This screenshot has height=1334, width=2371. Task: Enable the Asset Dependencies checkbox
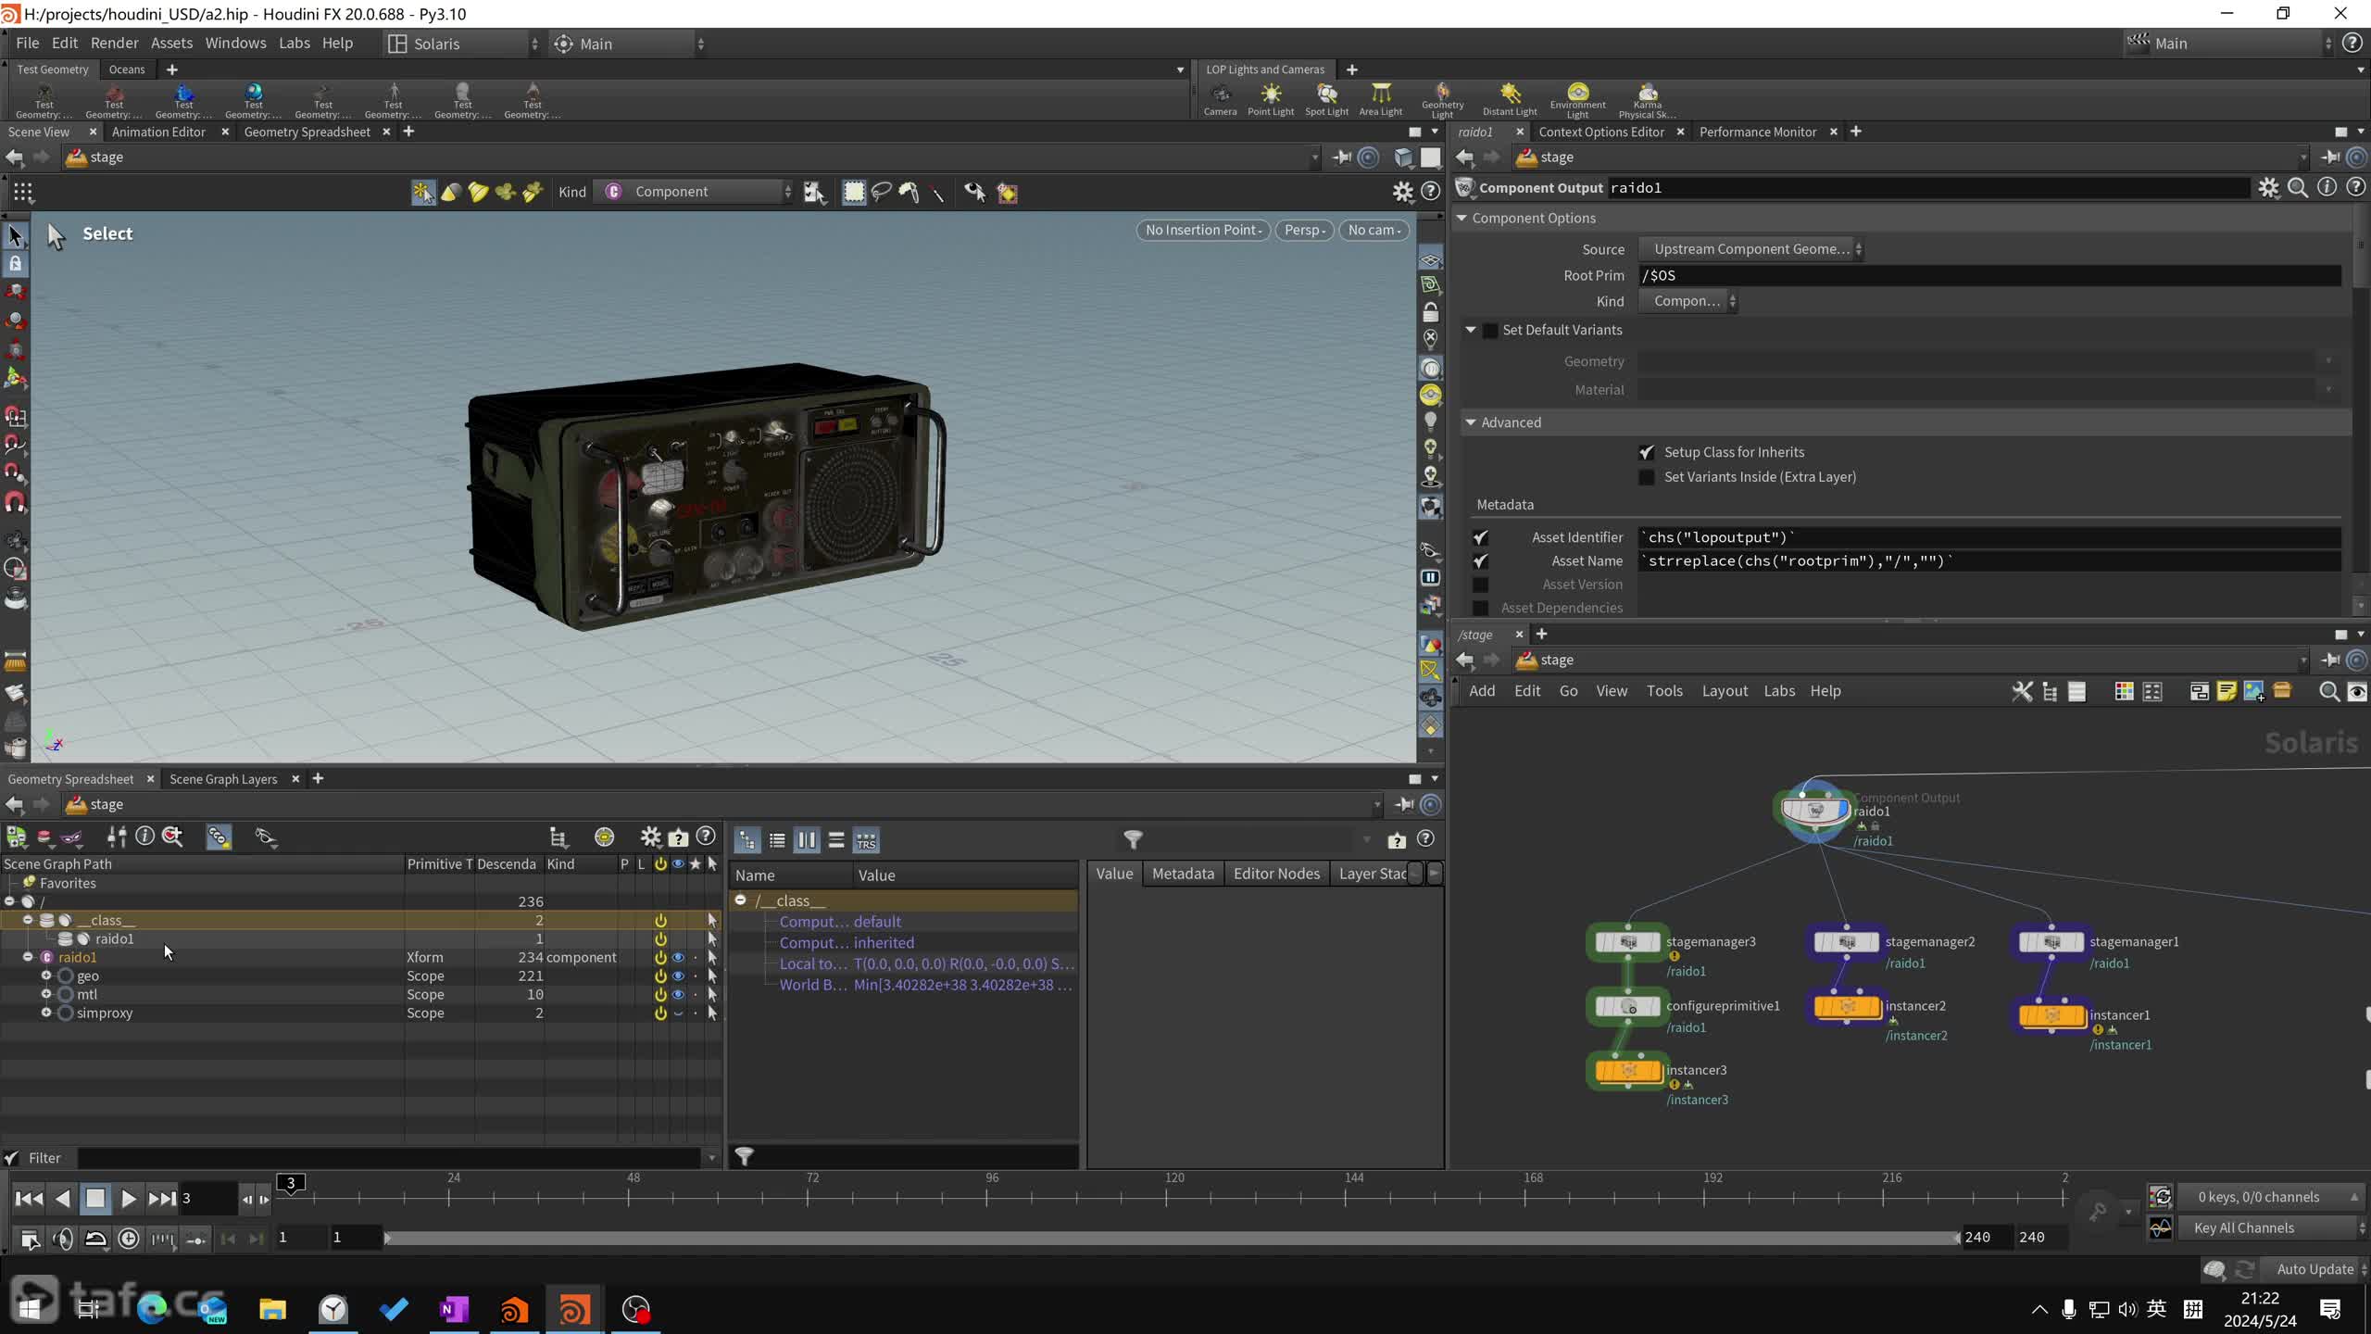[1480, 608]
